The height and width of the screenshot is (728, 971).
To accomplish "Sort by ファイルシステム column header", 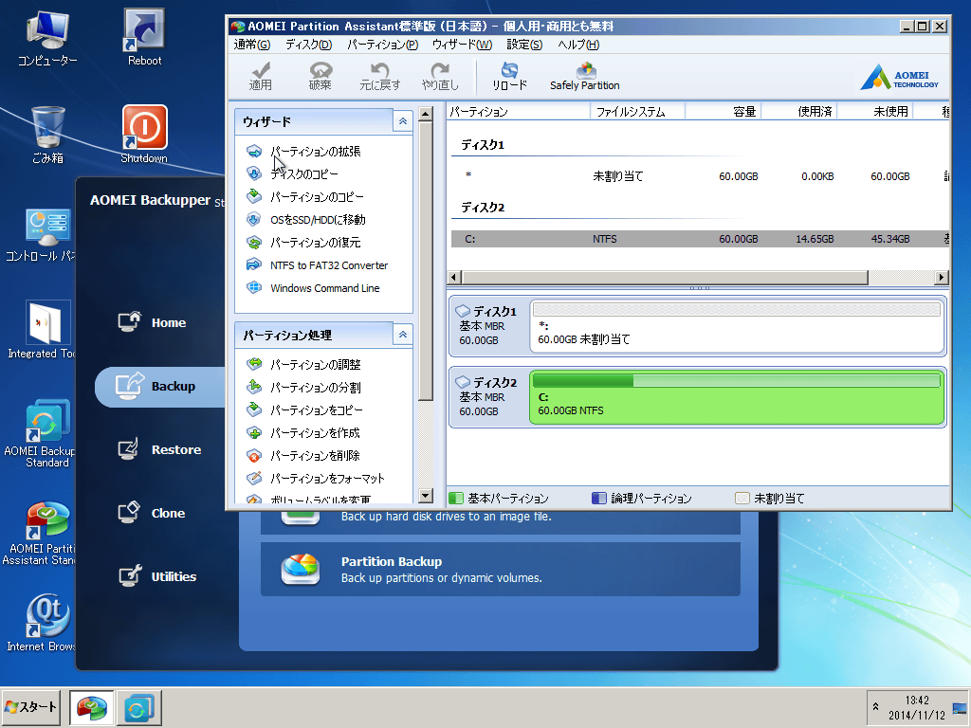I will coord(638,112).
